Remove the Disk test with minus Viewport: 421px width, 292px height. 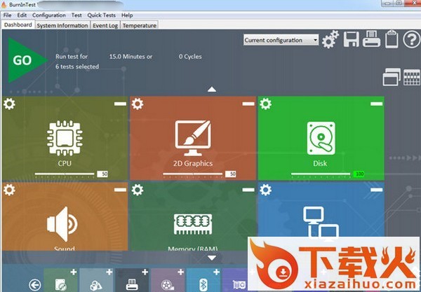[376, 104]
